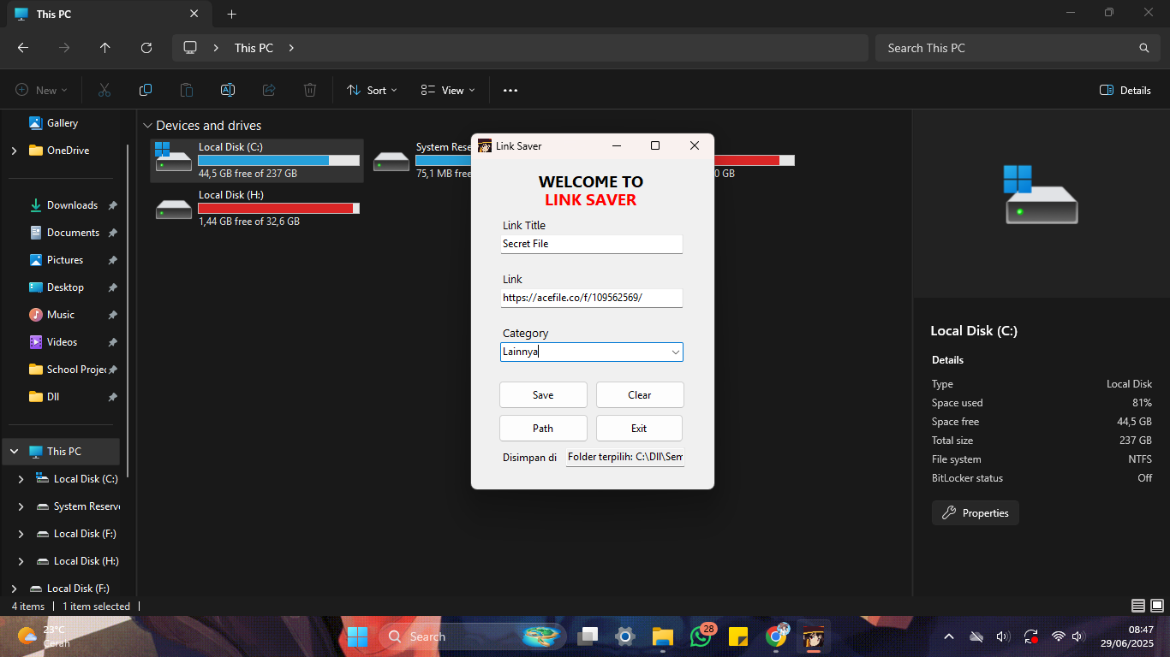Expand the Sort options dropdown
Screen dimensions: 1170x657
pyautogui.click(x=372, y=90)
